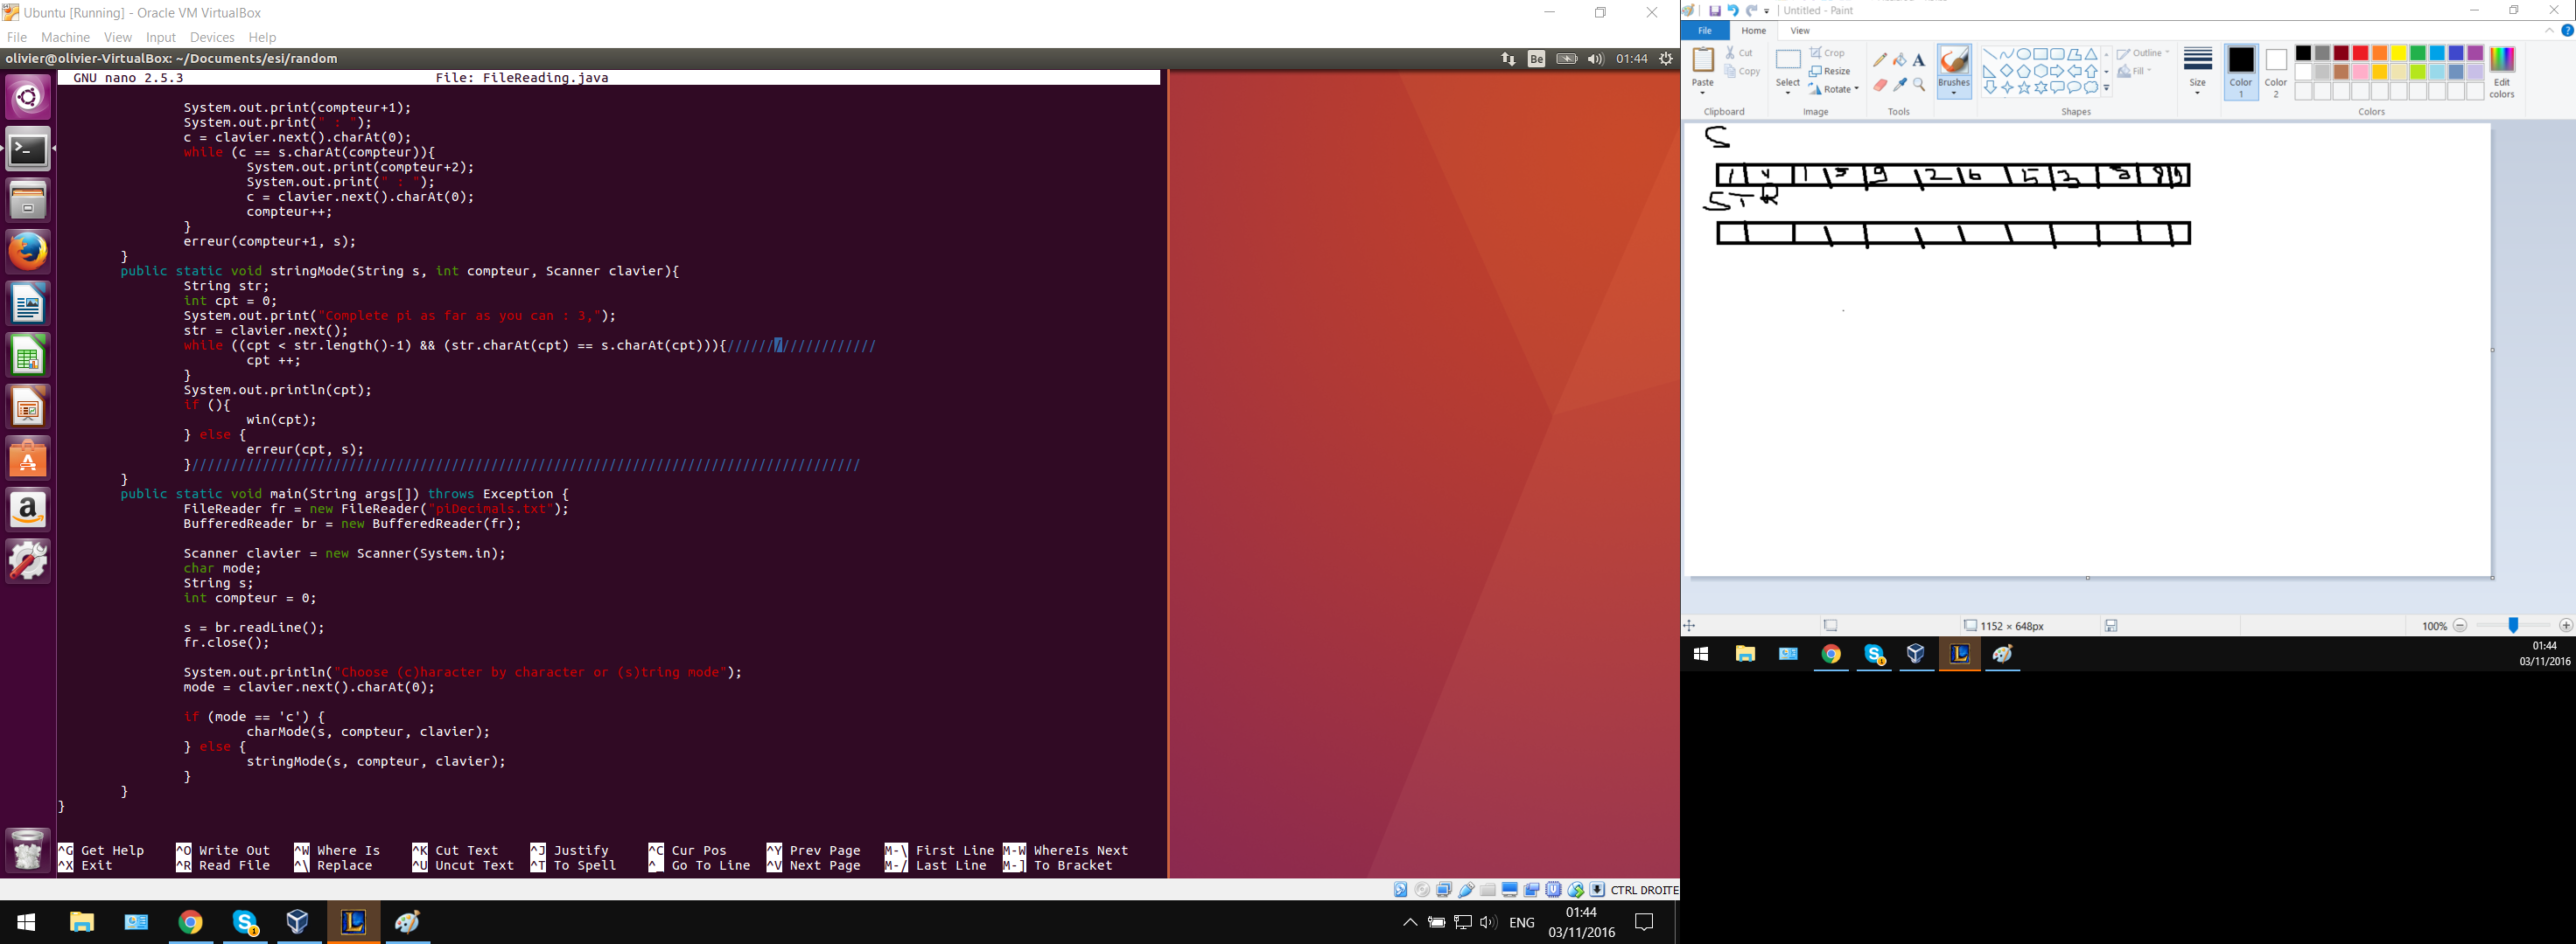
Task: Open Ubuntu Software Center launcher icon
Action: (28, 459)
